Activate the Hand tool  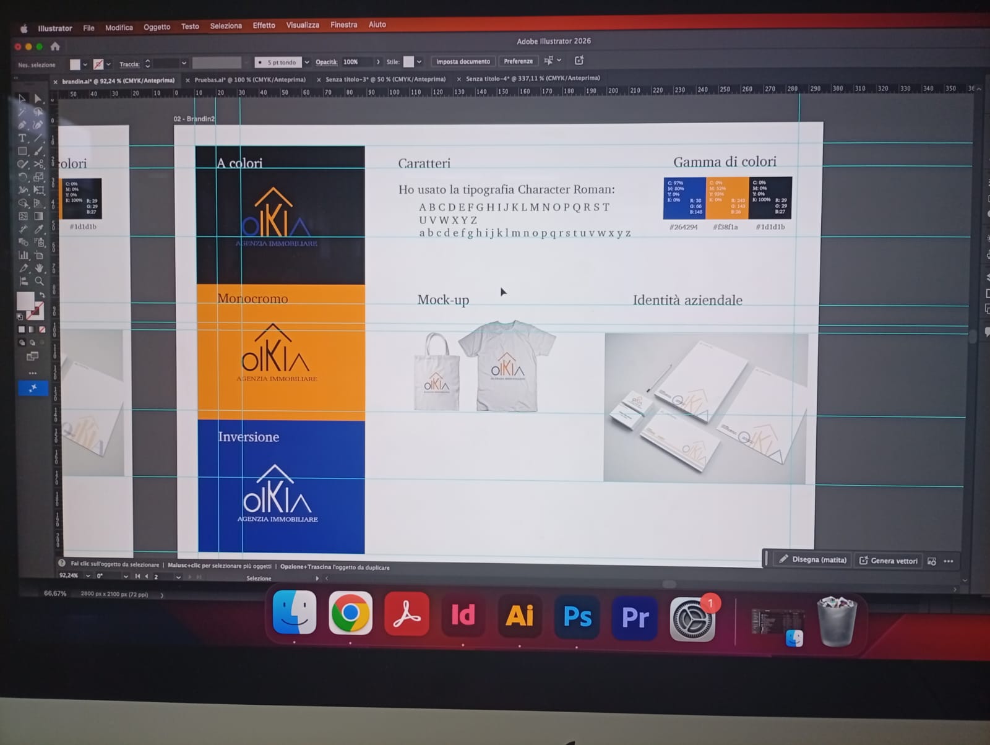tap(39, 268)
